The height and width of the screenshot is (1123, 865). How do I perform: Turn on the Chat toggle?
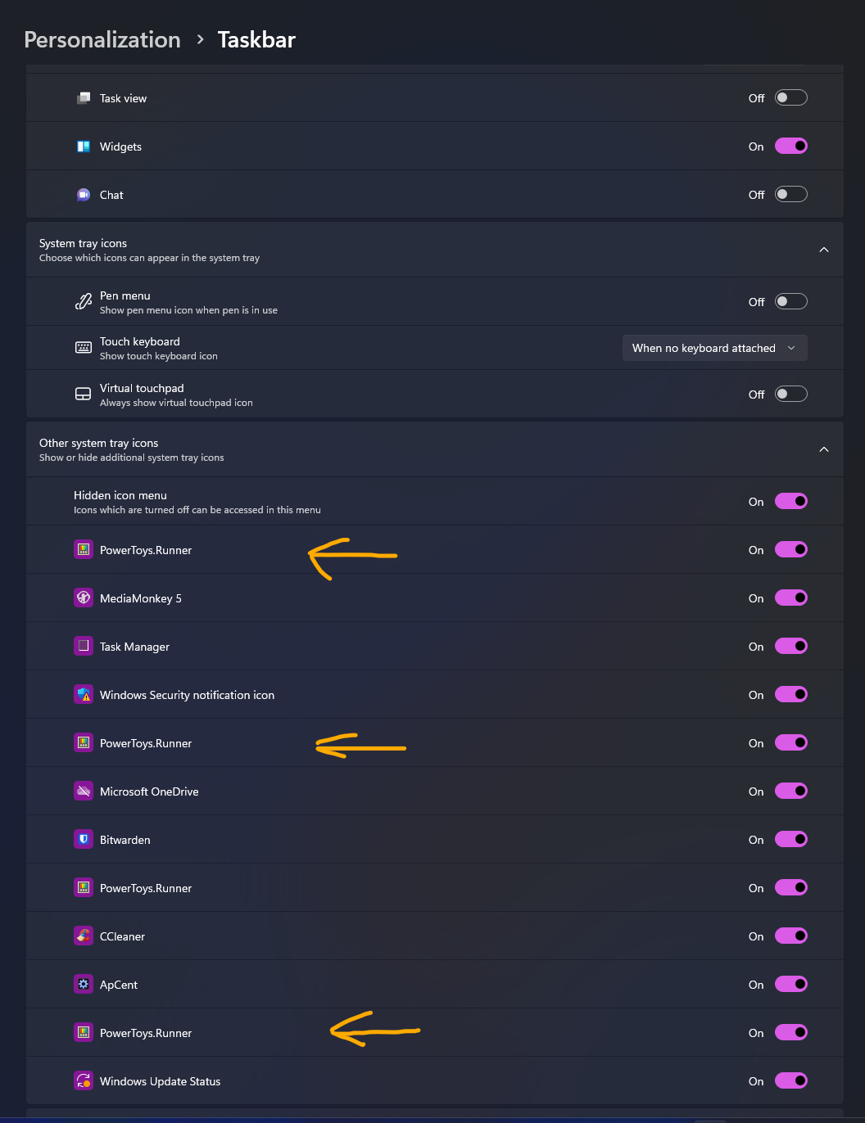tap(790, 194)
